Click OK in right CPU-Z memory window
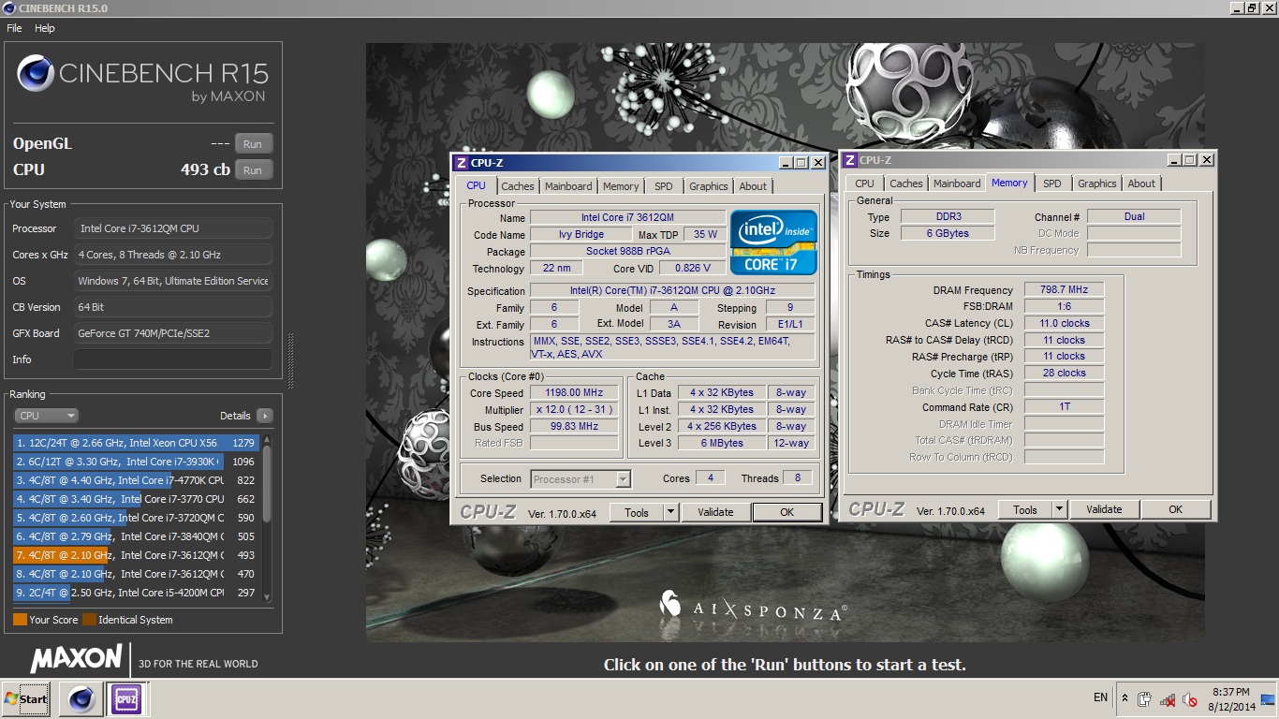Image resolution: width=1279 pixels, height=719 pixels. tap(1175, 509)
